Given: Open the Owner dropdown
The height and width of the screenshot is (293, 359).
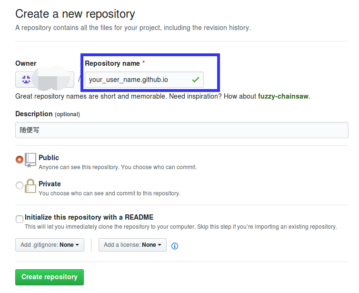Looking at the screenshot, I should click(x=45, y=80).
